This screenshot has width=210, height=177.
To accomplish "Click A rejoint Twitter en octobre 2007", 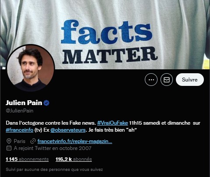I will [52, 148].
